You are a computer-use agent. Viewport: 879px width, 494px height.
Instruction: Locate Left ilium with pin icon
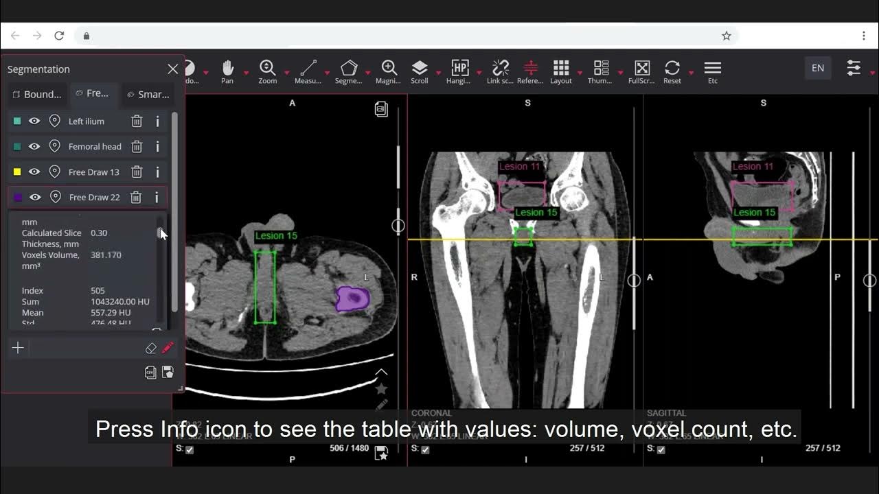[x=54, y=121]
